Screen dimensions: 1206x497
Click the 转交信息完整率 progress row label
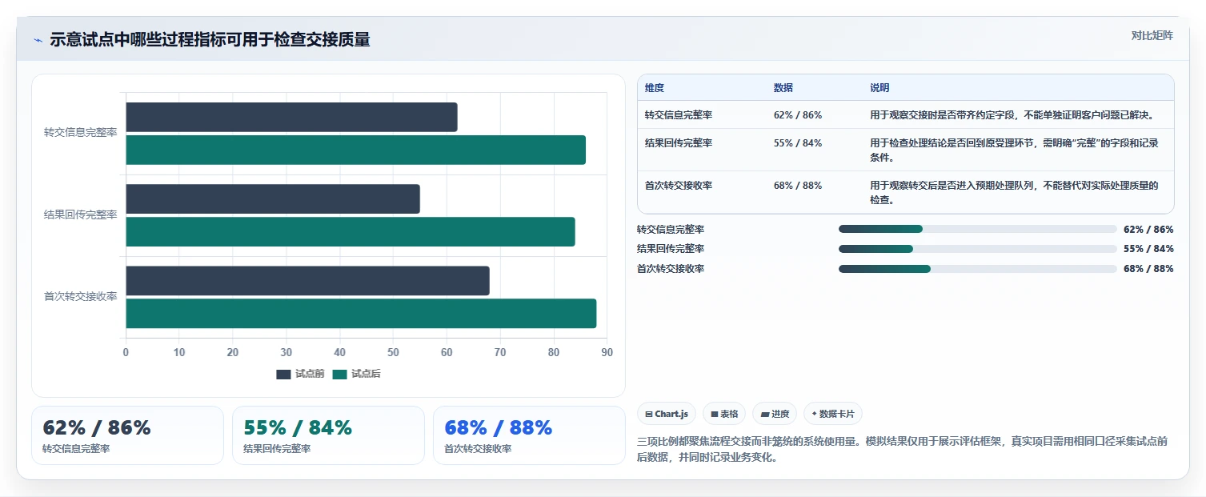tap(671, 230)
